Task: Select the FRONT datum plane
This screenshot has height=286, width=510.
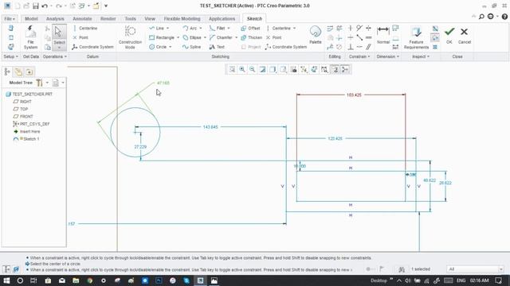Action: 23,117
